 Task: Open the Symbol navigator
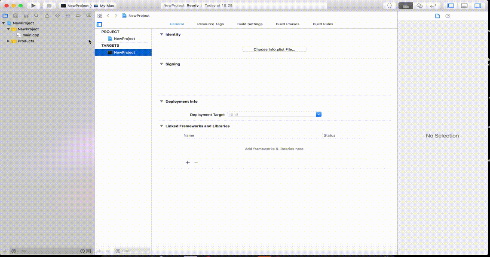point(26,15)
